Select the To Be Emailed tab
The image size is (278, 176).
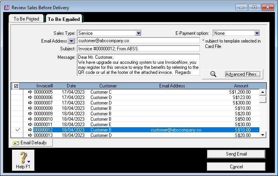[x=64, y=19]
